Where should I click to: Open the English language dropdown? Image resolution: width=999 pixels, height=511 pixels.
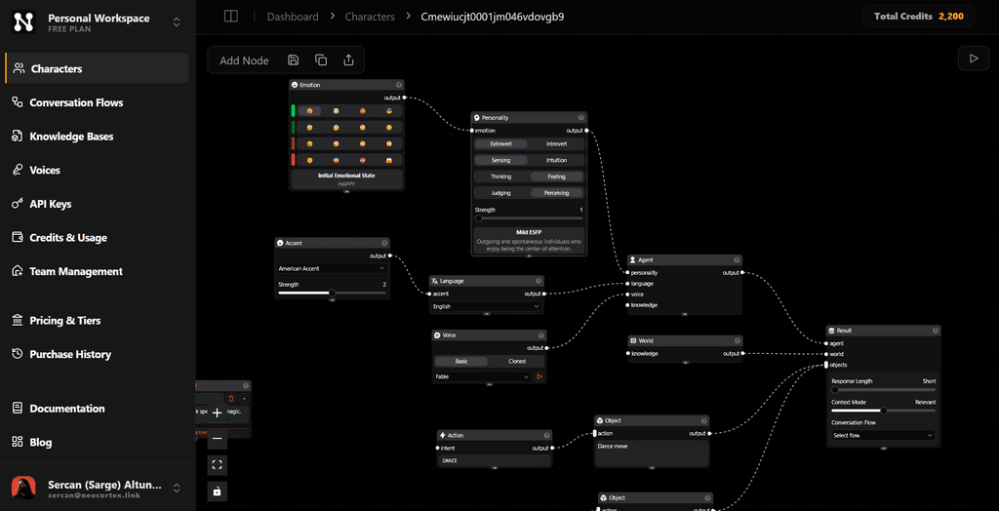pos(487,306)
